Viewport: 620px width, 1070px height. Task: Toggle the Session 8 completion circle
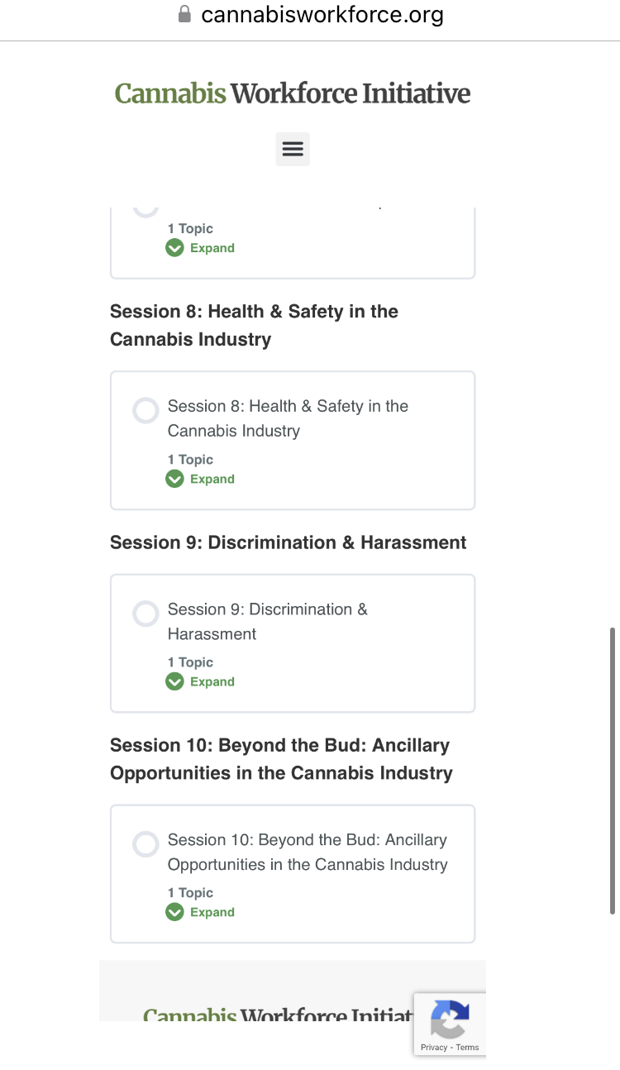(145, 410)
